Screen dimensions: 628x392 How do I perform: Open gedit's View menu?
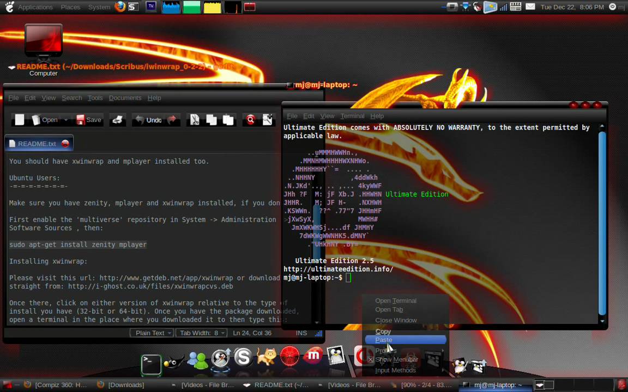49,98
